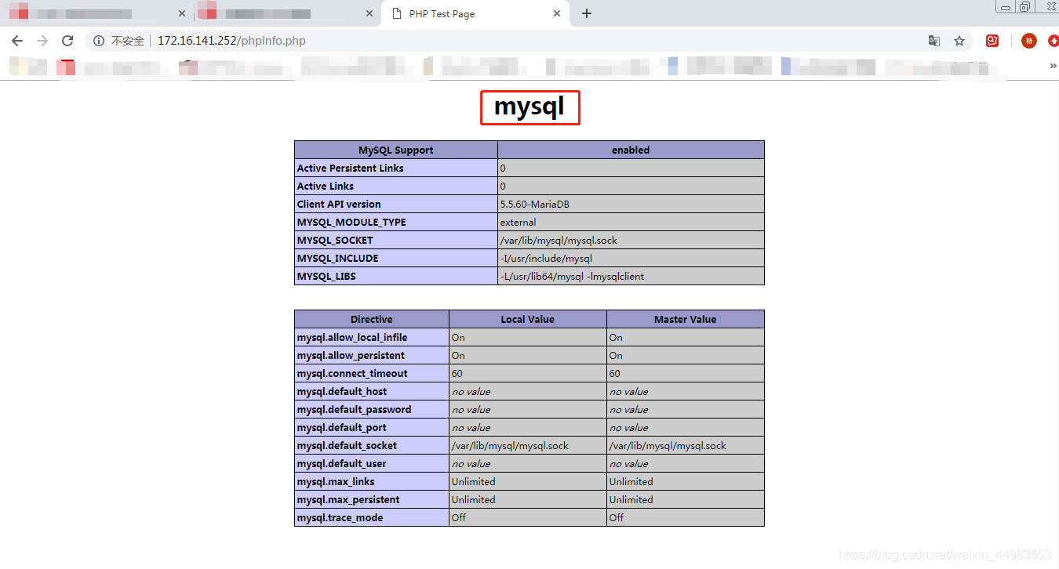Viewport: 1059px width, 569px height.
Task: Open the site security info icon
Action: (99, 41)
